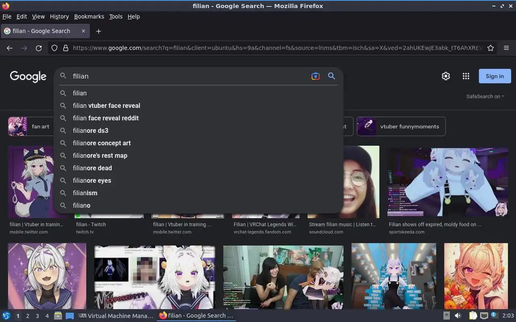Open the police uniform vtuber twitter thumbnail
Image resolution: width=516 pixels, height=322 pixels.
pyautogui.click(x=31, y=182)
